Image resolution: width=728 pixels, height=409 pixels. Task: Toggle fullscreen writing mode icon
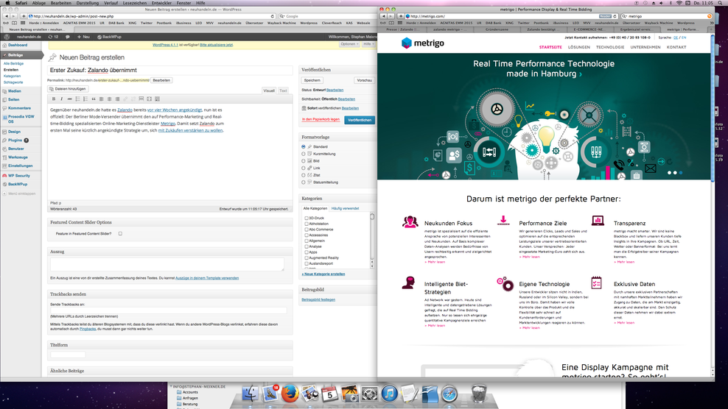point(149,99)
